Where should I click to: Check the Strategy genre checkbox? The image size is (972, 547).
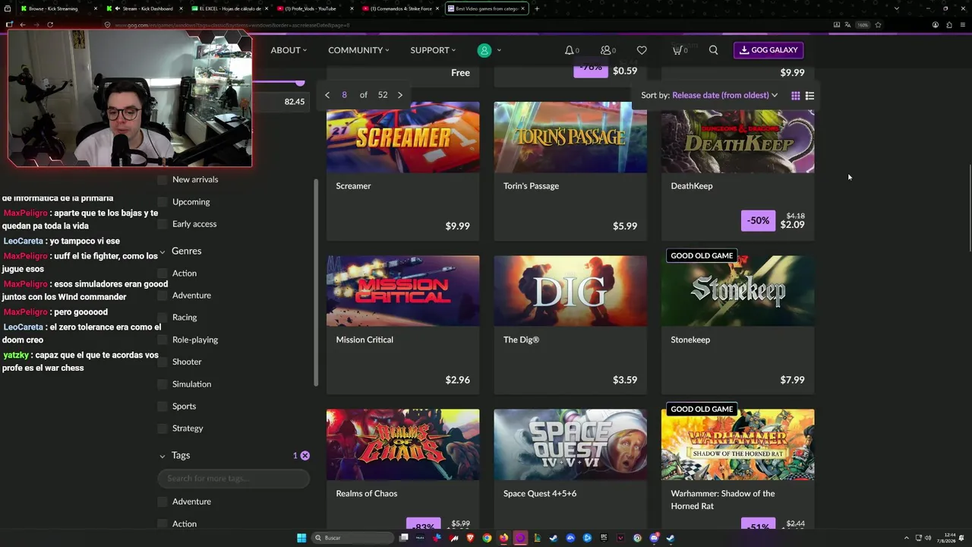click(162, 428)
